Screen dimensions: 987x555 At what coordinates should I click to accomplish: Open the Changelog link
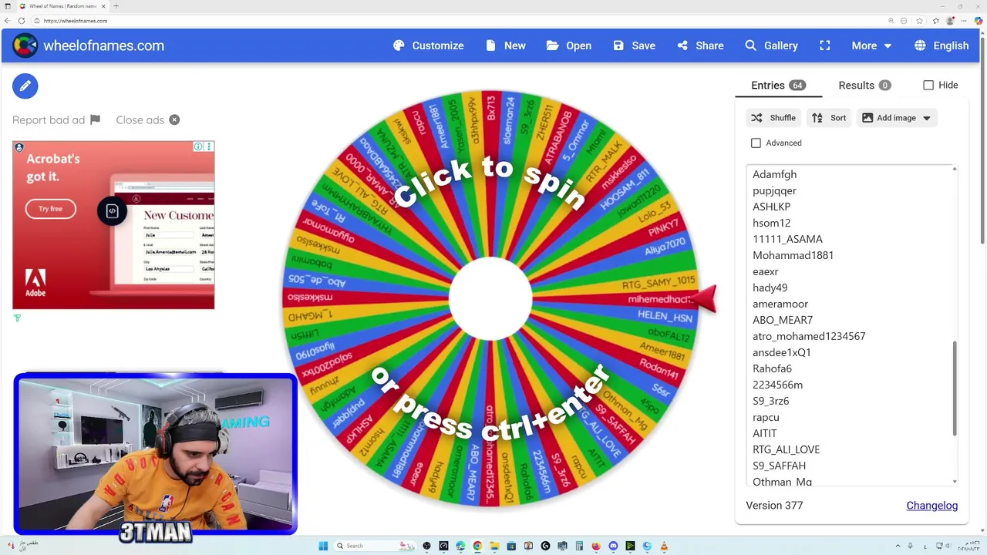tap(932, 506)
